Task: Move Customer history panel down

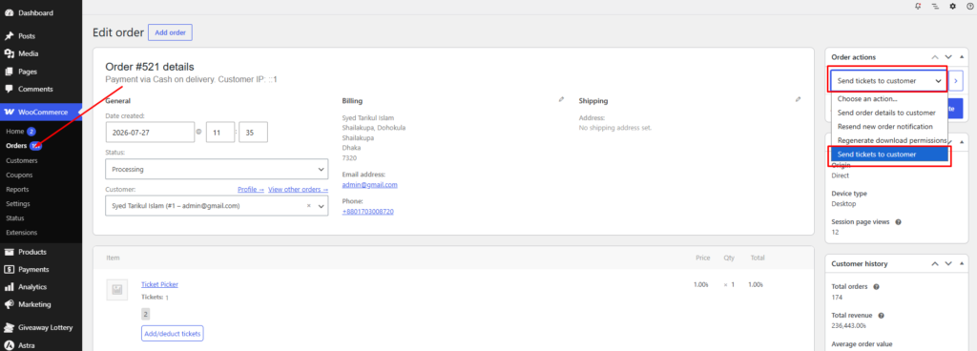Action: (x=947, y=264)
